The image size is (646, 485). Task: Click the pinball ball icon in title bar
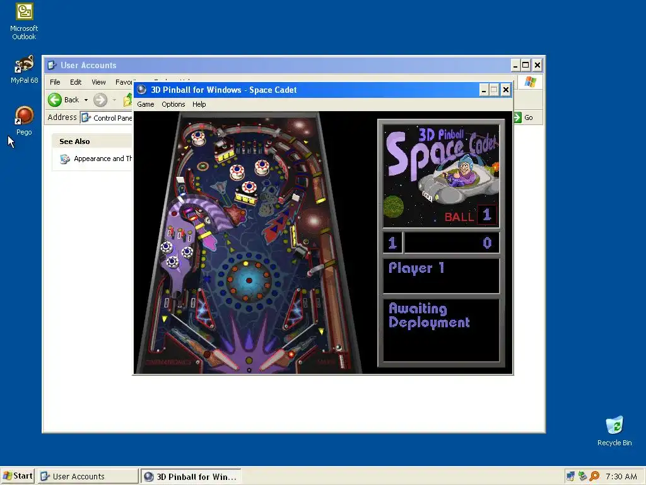142,90
